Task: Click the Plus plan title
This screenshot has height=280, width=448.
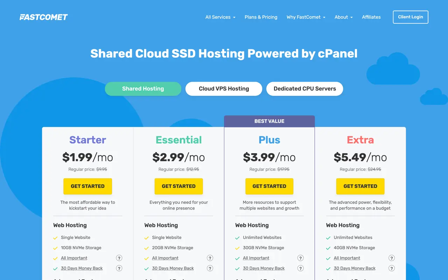Action: tap(269, 140)
